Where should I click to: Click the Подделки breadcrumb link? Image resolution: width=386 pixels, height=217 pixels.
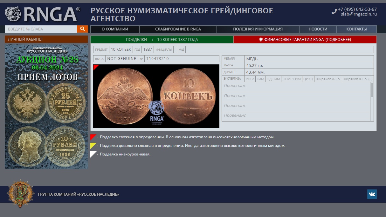pos(136,40)
